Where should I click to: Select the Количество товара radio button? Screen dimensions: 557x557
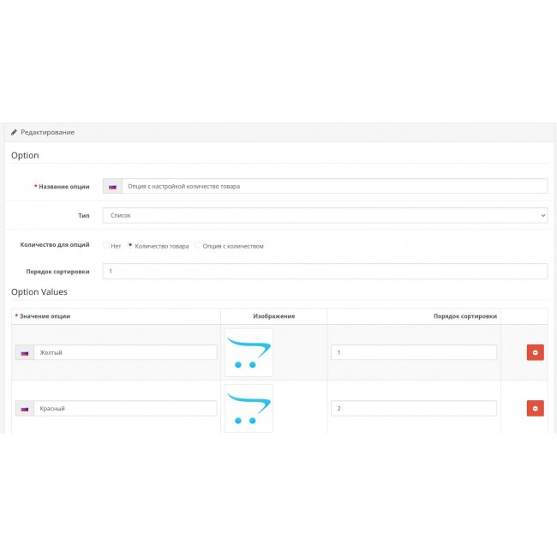[x=130, y=245]
